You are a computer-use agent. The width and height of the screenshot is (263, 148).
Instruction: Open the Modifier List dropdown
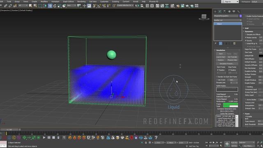(228, 20)
